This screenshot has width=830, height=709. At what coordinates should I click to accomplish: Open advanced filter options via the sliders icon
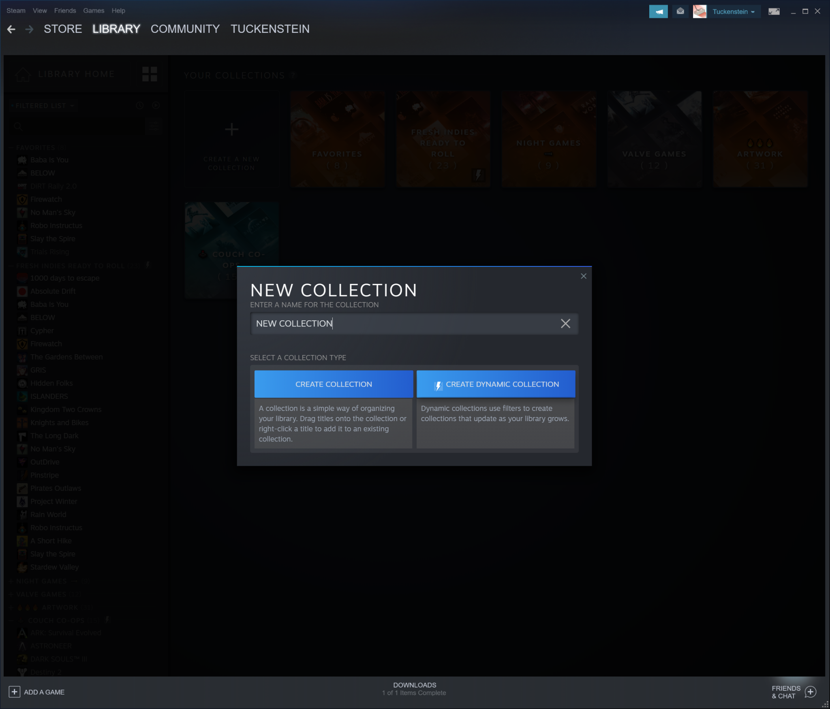[154, 126]
